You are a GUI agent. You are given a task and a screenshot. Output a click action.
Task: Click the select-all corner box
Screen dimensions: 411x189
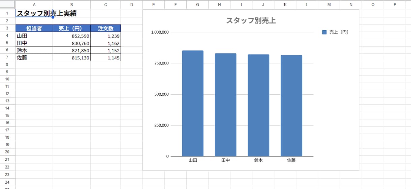point(7,5)
